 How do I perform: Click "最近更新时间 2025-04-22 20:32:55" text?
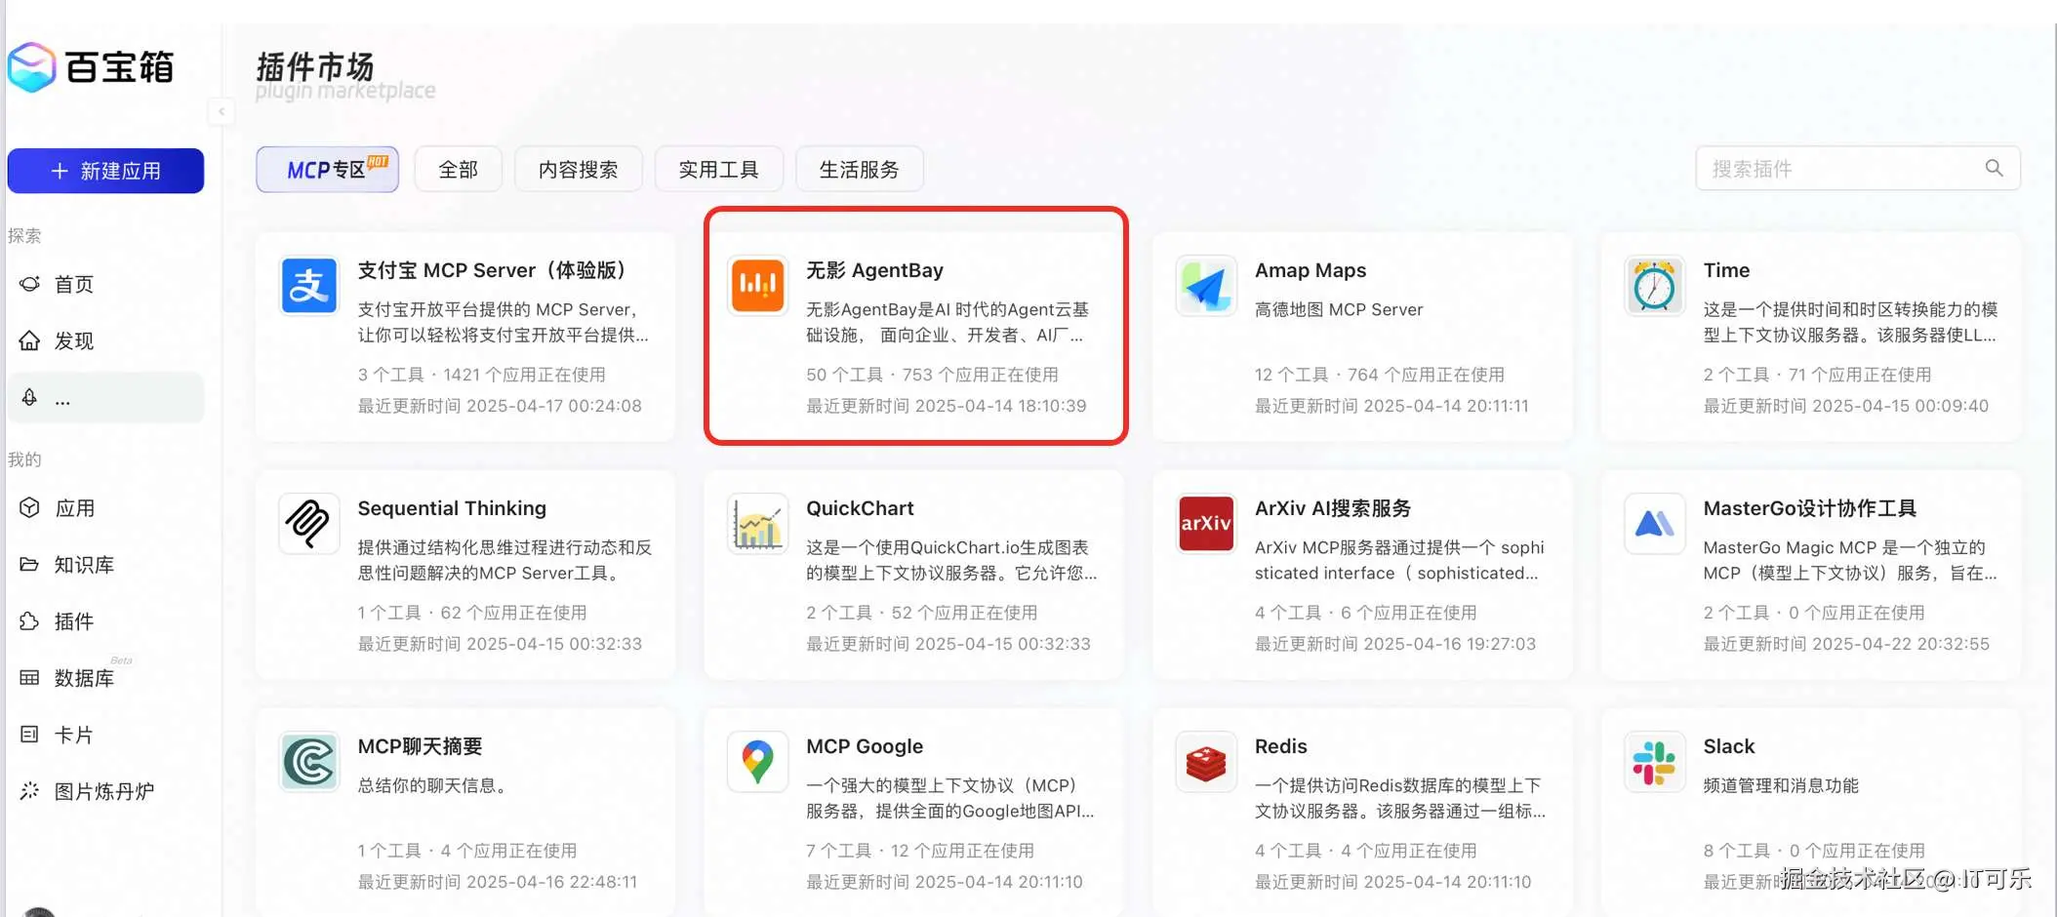[x=1846, y=644]
